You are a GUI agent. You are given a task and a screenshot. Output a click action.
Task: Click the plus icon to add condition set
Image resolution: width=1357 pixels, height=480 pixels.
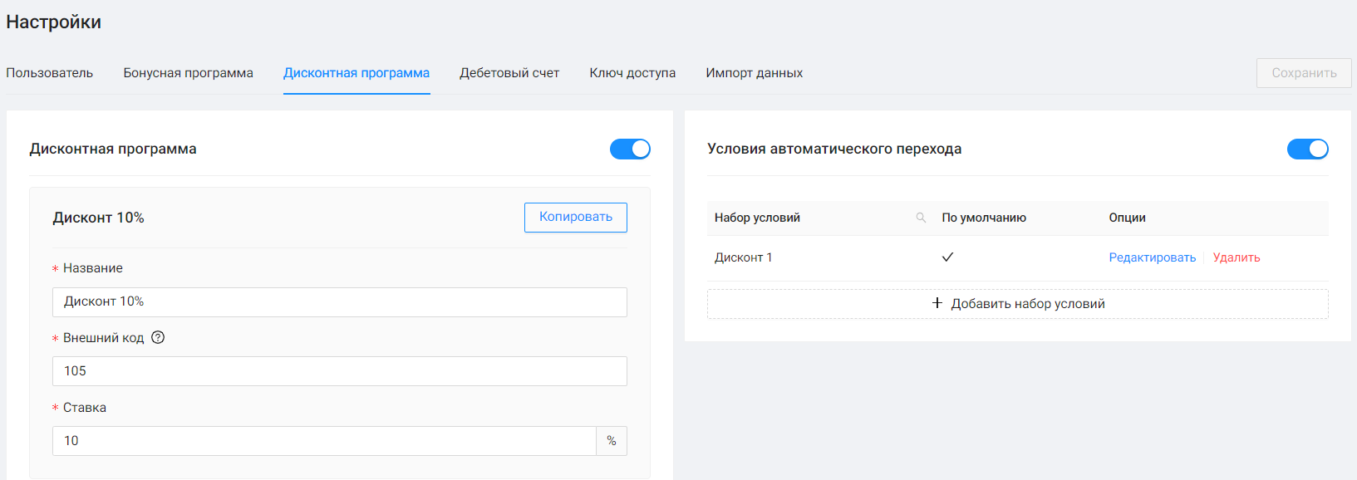tap(937, 303)
